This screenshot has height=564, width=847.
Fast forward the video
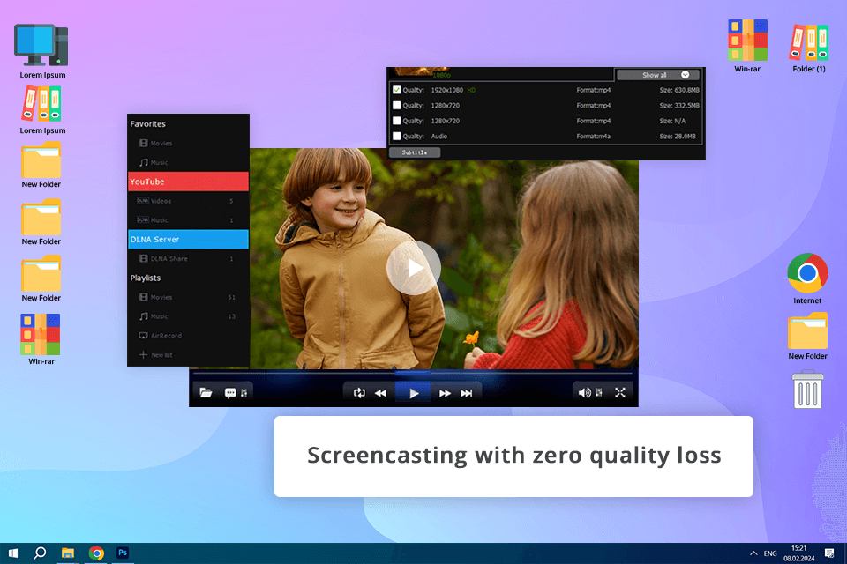coord(445,393)
